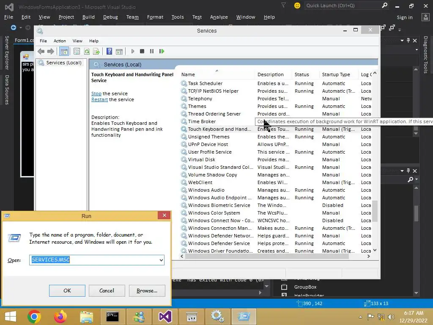Click the Windows Start button
This screenshot has height=325, width=433.
tap(11, 317)
